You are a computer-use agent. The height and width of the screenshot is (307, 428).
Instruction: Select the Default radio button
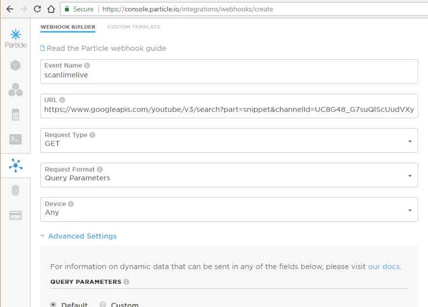click(53, 304)
